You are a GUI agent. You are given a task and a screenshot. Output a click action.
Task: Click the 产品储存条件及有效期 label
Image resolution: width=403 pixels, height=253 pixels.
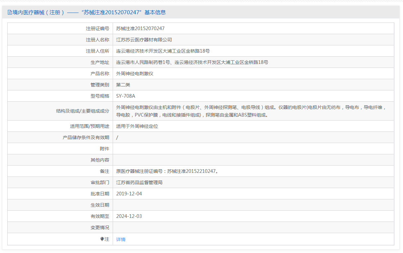click(x=86, y=137)
